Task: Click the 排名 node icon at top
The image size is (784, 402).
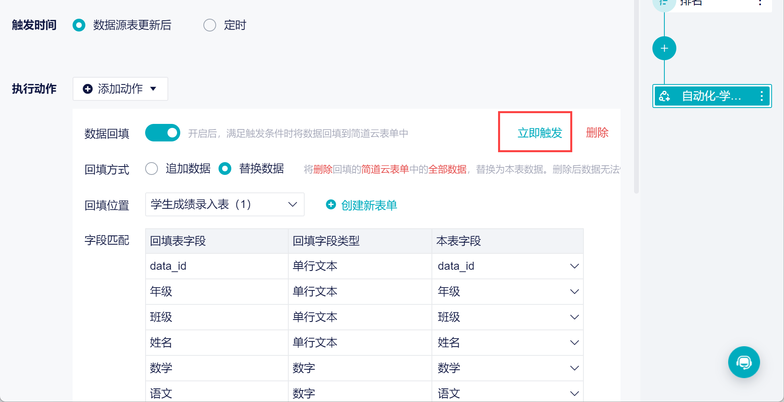Action: pyautogui.click(x=664, y=3)
